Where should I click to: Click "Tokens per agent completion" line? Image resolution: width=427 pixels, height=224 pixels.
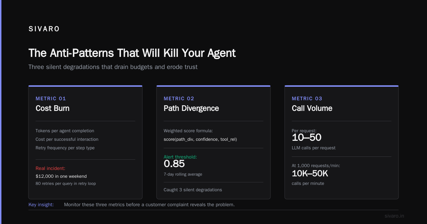pos(65,131)
